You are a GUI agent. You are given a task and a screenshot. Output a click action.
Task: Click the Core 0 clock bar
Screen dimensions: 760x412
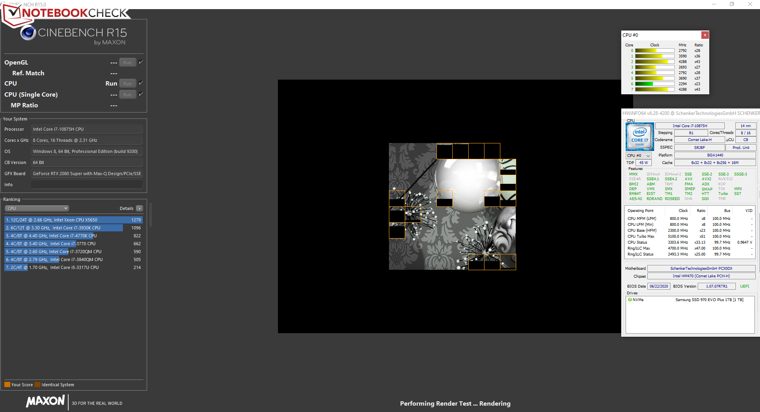655,51
